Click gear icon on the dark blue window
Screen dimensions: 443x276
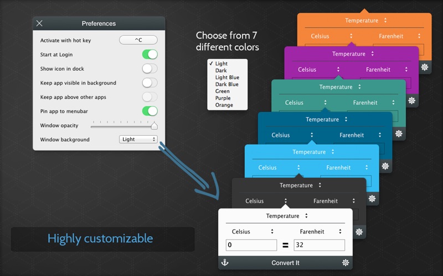[x=385, y=166]
